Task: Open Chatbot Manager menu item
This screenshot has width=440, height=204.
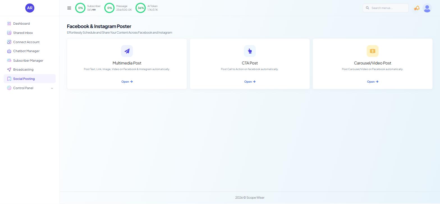Action: 30,51
